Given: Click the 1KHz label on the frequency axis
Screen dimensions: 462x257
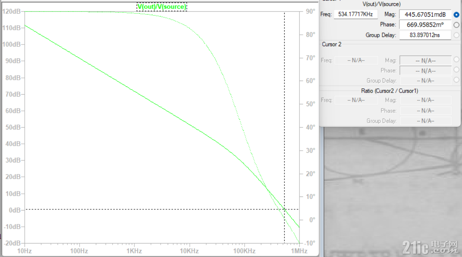Looking at the screenshot, I should pyautogui.click(x=134, y=251).
